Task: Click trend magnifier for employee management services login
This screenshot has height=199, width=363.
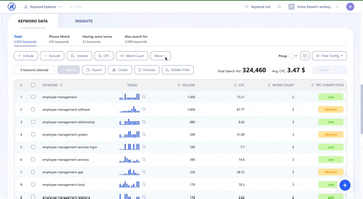Action: click(x=144, y=147)
